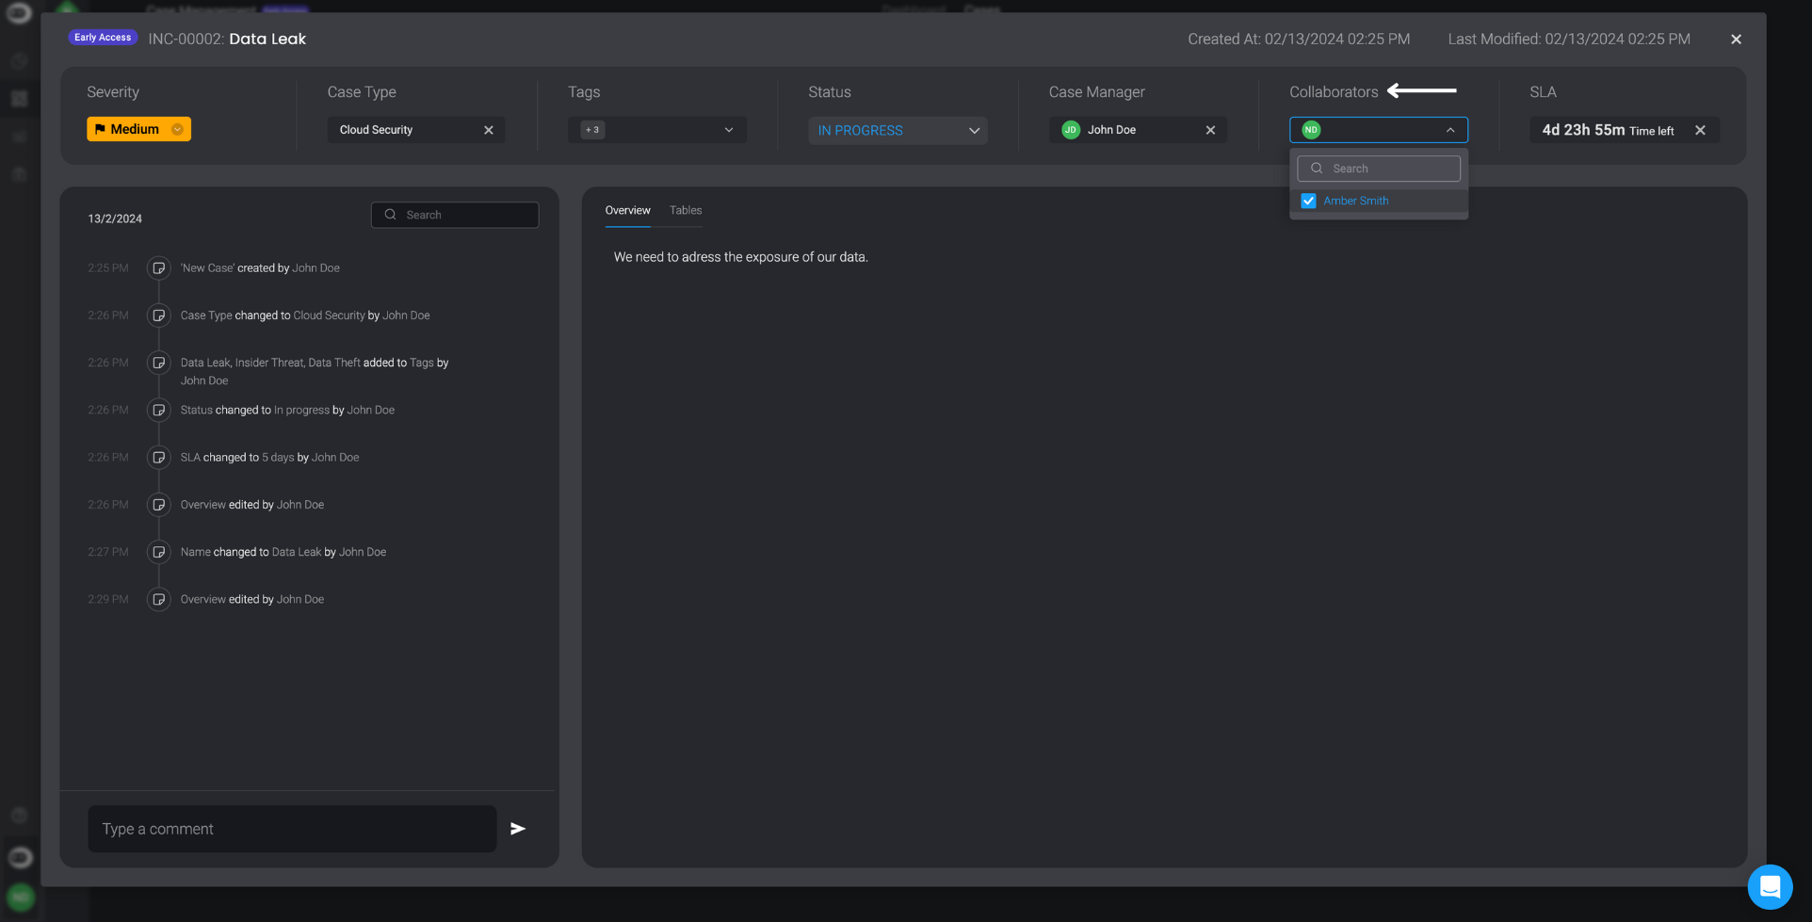Click the 2:29 PM Overview edited note icon
Viewport: 1812px width, 922px height.
pos(159,599)
